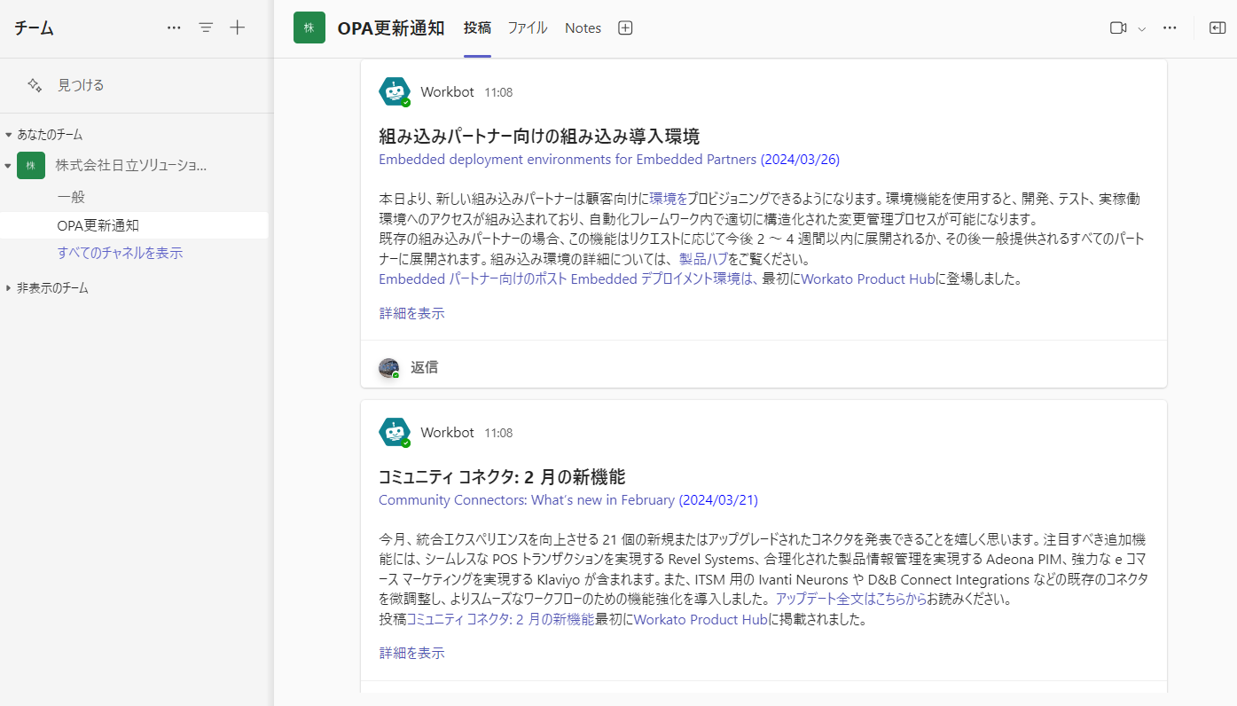The width and height of the screenshot is (1237, 706).
Task: Click 11:08 timestamp on second post
Action: coord(498,433)
